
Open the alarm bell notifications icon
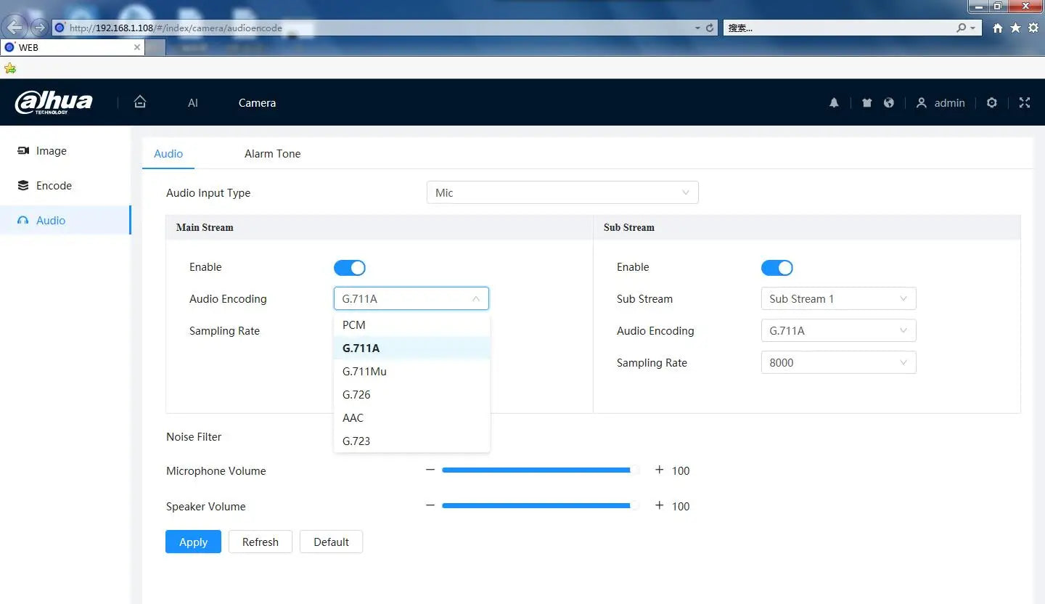(x=834, y=103)
